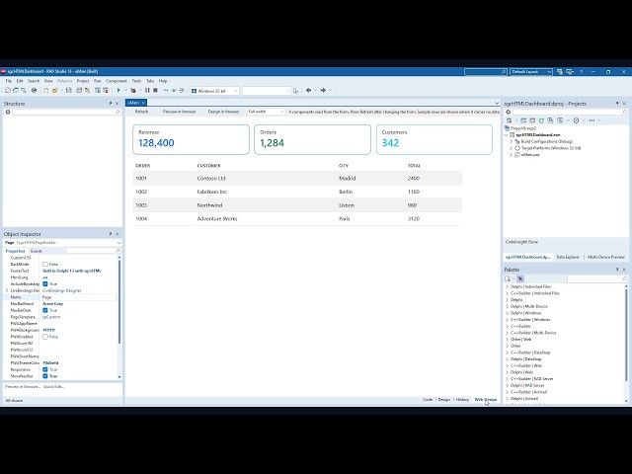Open the File menu
632x474 pixels.
[x=9, y=81]
